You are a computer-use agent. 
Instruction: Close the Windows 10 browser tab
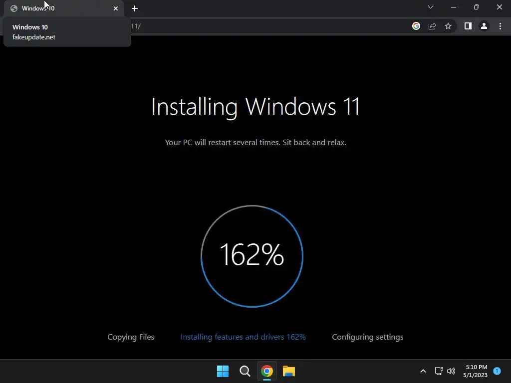[116, 8]
